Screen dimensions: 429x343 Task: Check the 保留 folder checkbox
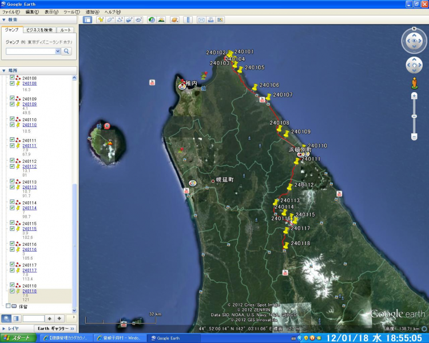(x=8, y=306)
